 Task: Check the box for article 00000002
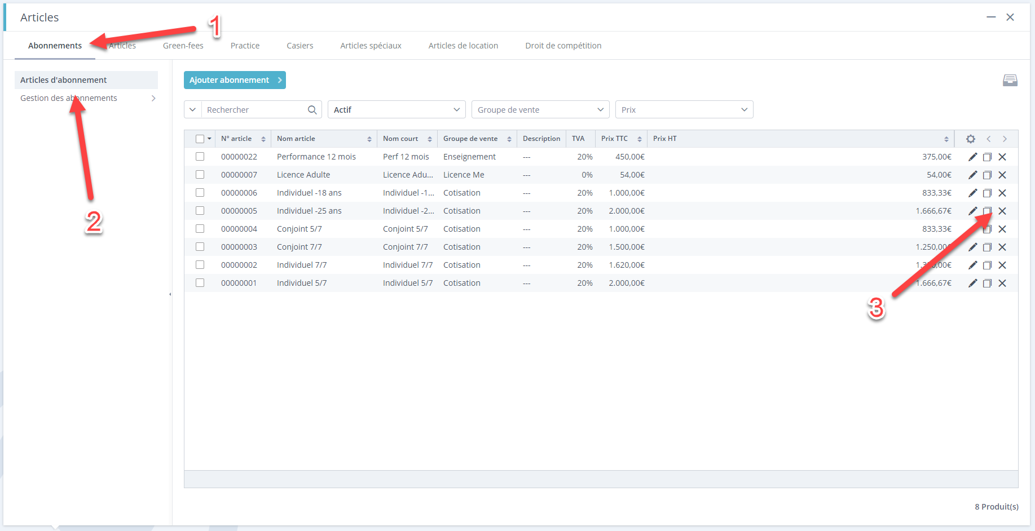pos(200,265)
